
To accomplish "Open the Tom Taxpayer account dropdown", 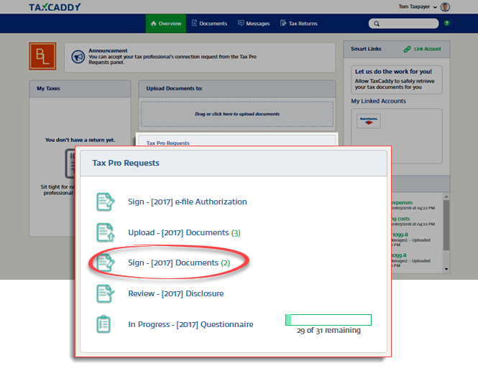I will [x=418, y=6].
